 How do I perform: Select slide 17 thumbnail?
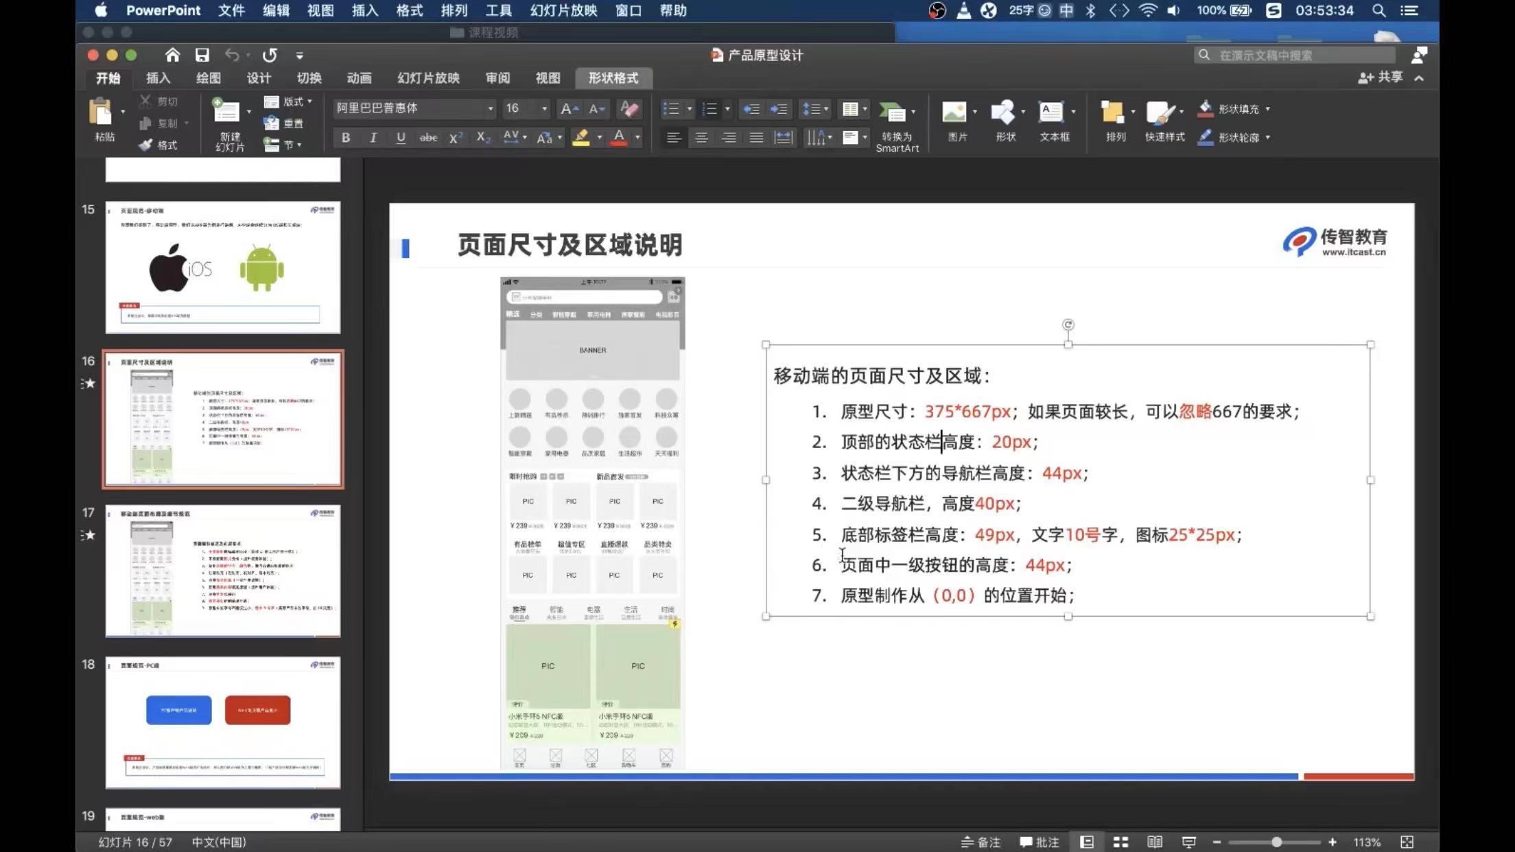(222, 571)
